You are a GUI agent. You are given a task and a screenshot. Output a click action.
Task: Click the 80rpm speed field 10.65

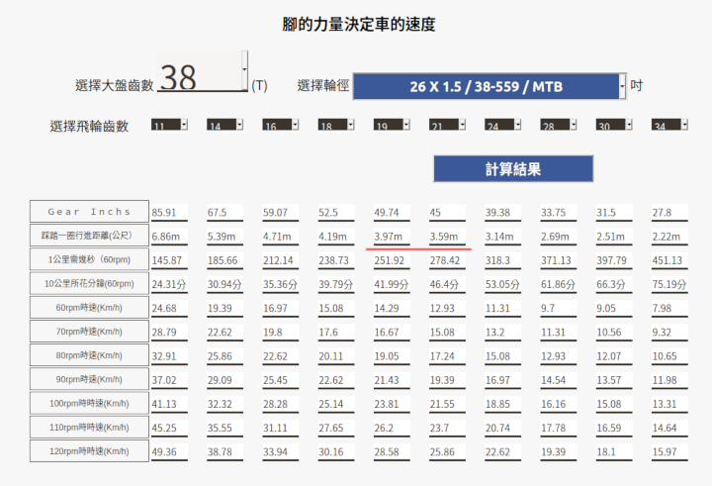click(x=669, y=356)
